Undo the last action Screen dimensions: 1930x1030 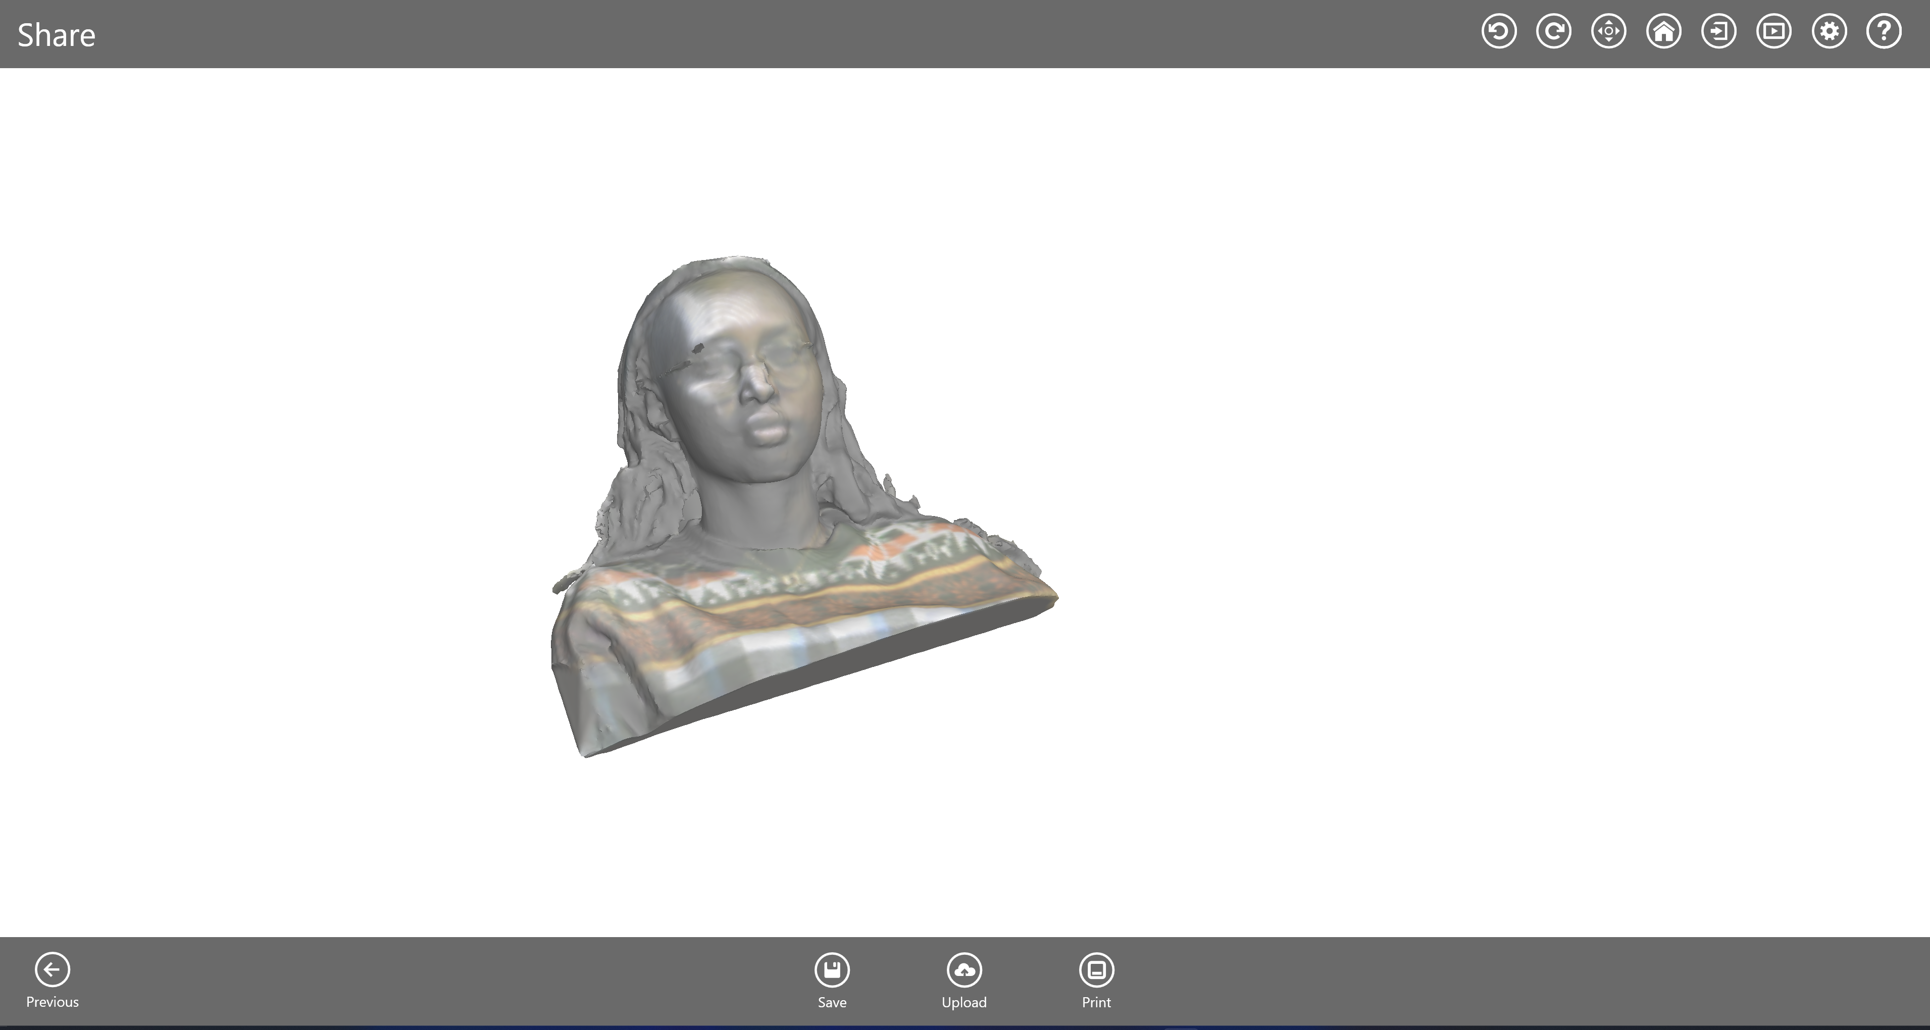pyautogui.click(x=1498, y=31)
